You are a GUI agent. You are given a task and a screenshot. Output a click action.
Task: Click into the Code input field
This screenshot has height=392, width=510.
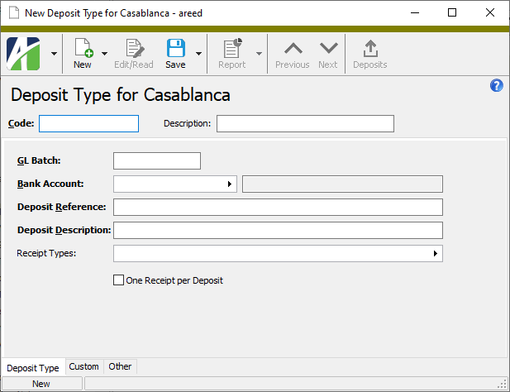tap(88, 124)
